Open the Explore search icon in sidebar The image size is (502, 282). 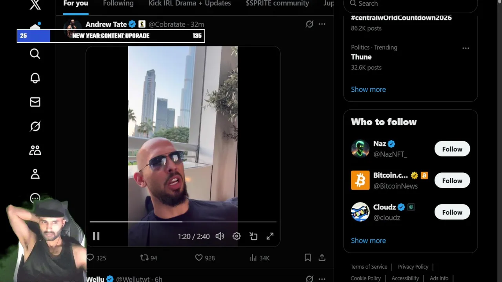point(35,54)
